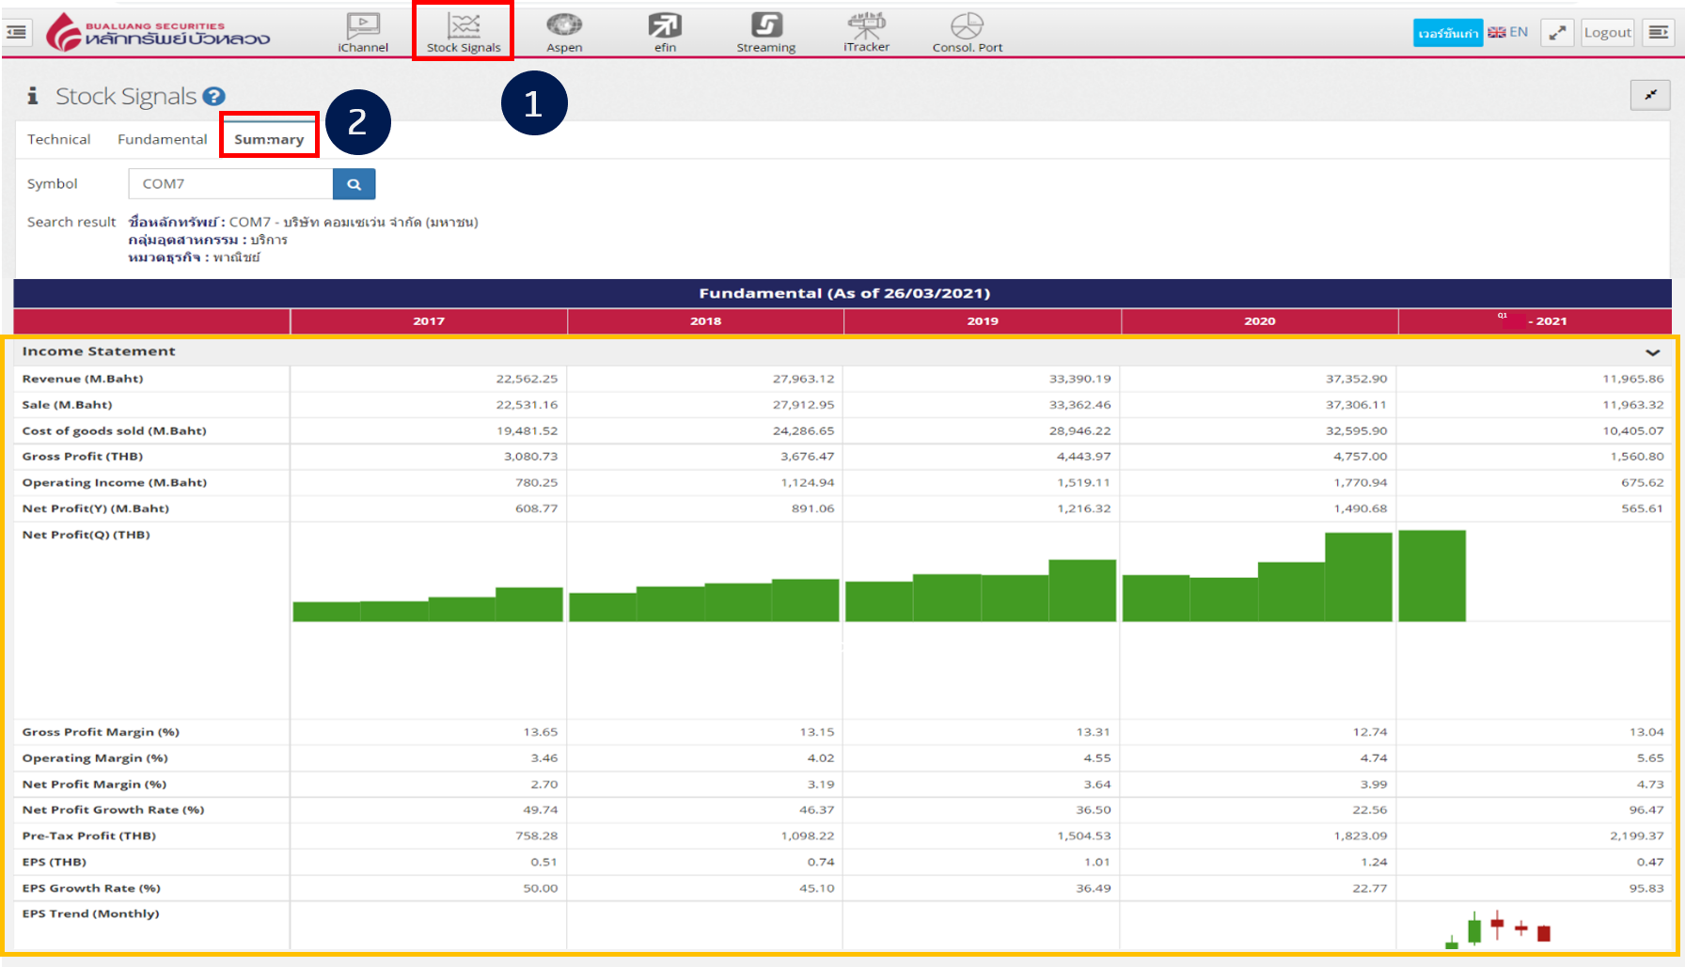Viewport: 1685px width, 967px height.
Task: Switch to the Fundamental tab
Action: 162,139
